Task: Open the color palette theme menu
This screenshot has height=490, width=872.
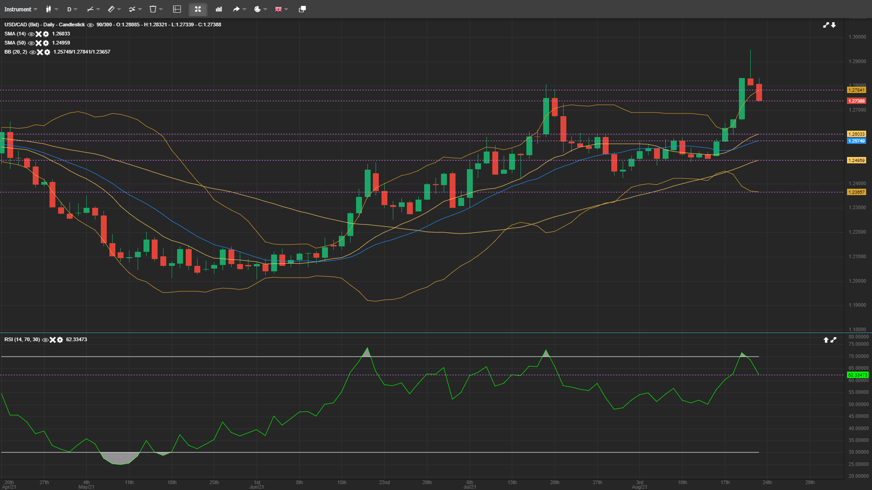Action: tap(260, 9)
